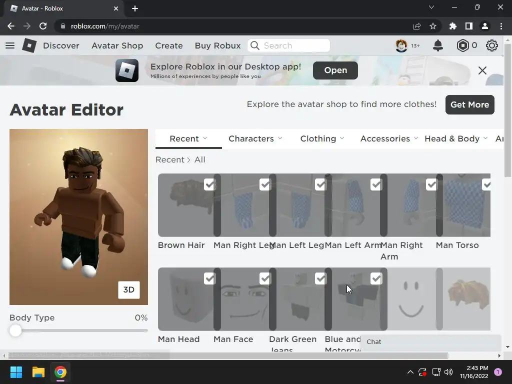Viewport: 512px width, 384px height.
Task: Open the settings gear in Roblox header
Action: (x=492, y=45)
